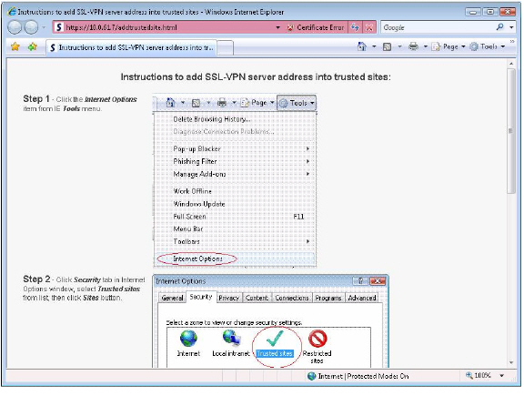Expand the address bar history dropdown
The image size is (524, 406).
pos(277,27)
